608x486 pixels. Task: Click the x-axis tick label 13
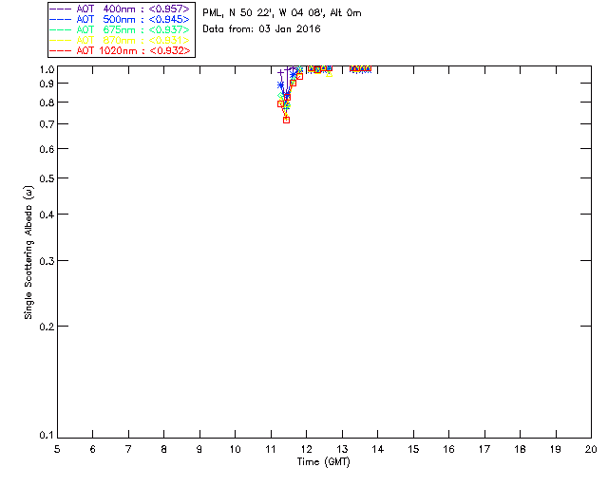pos(342,449)
